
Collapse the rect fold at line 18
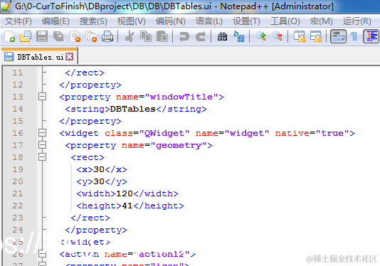(x=42, y=157)
